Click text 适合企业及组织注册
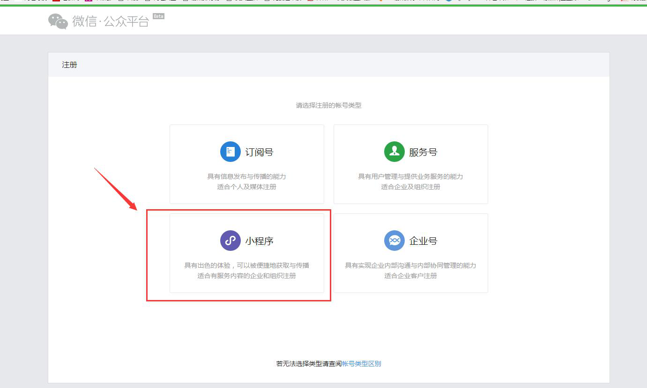 (410, 187)
